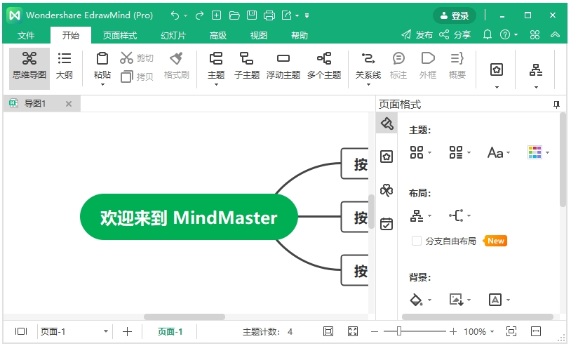Screen dimensions: 571x346
Task: Add a new page with plus button
Action: pos(127,332)
